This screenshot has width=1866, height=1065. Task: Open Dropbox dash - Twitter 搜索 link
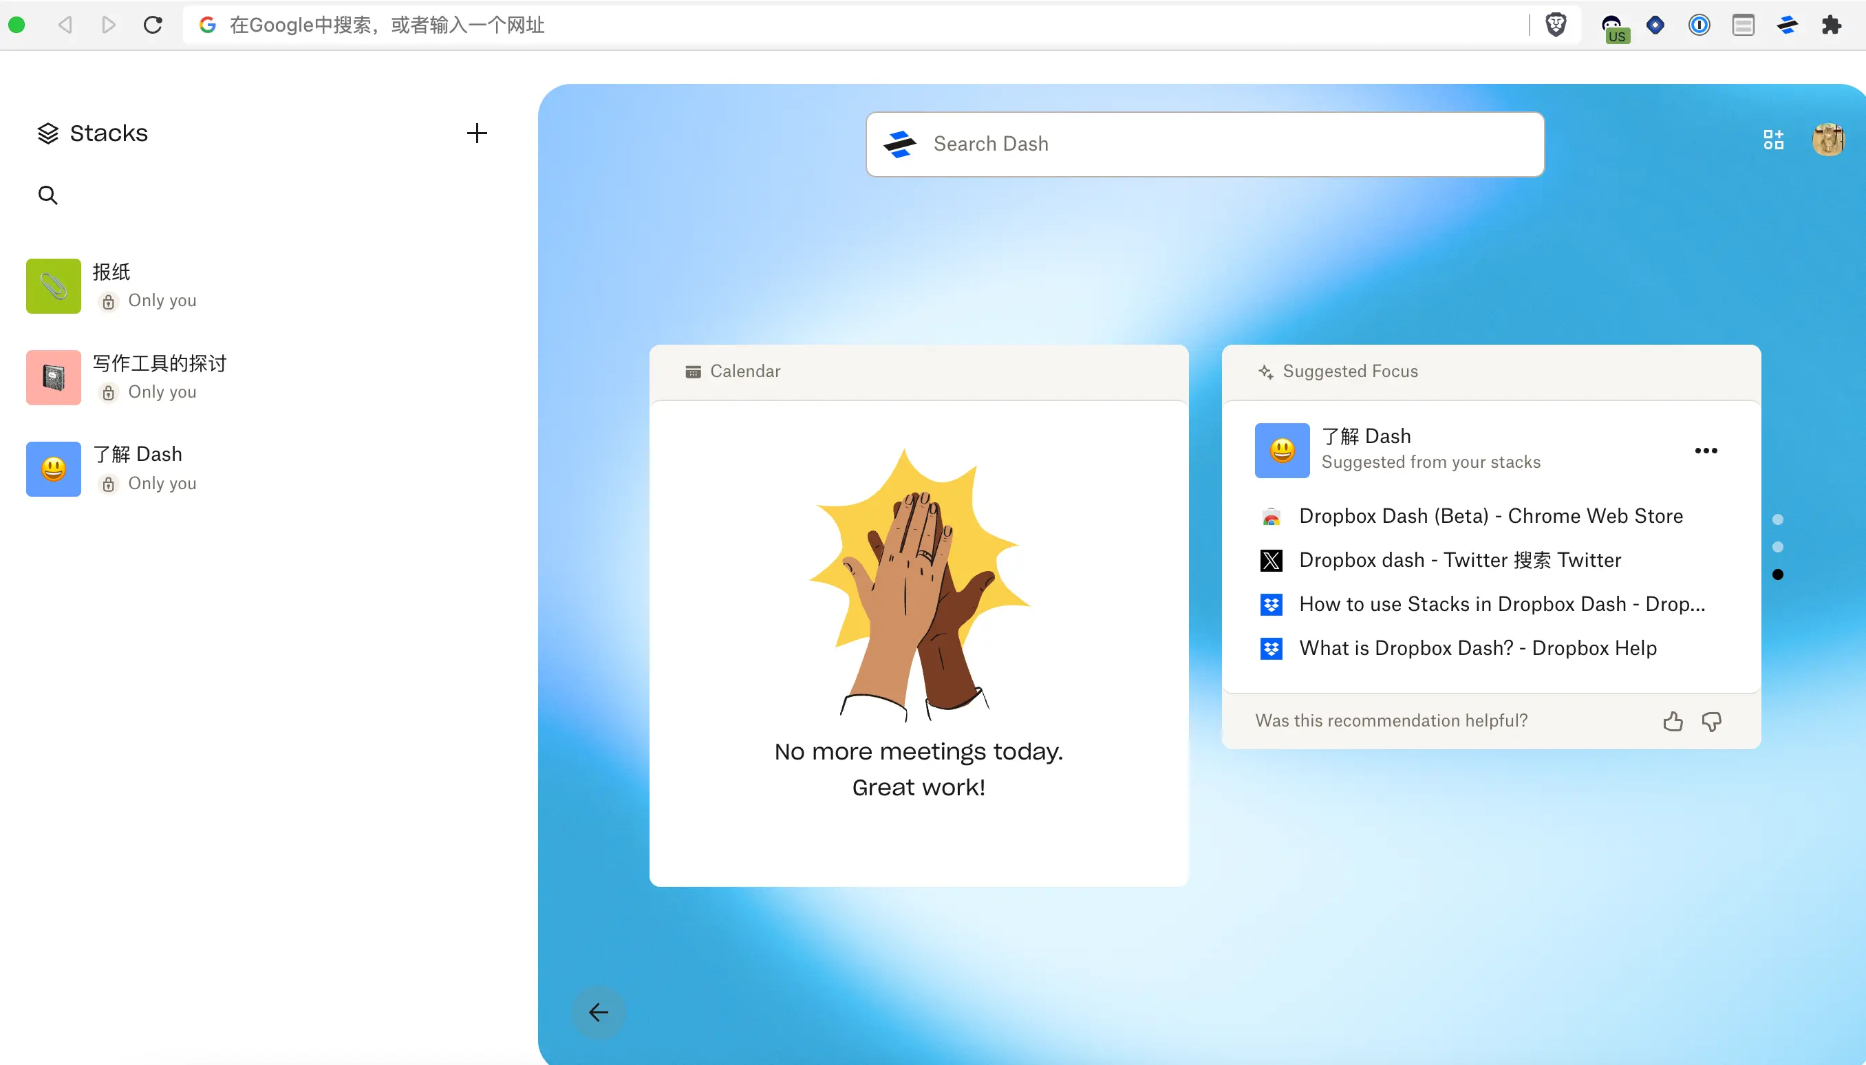[x=1459, y=560]
